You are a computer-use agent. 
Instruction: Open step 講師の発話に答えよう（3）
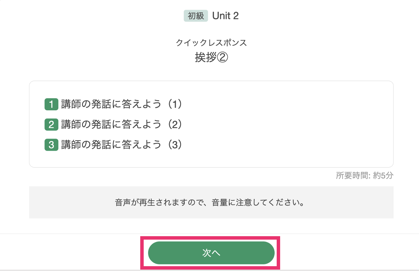point(122,145)
